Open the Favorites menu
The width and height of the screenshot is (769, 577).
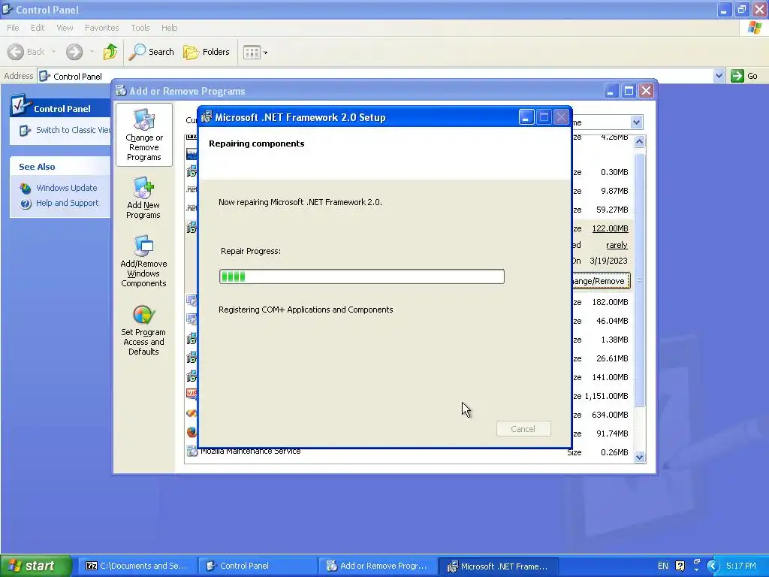(101, 28)
